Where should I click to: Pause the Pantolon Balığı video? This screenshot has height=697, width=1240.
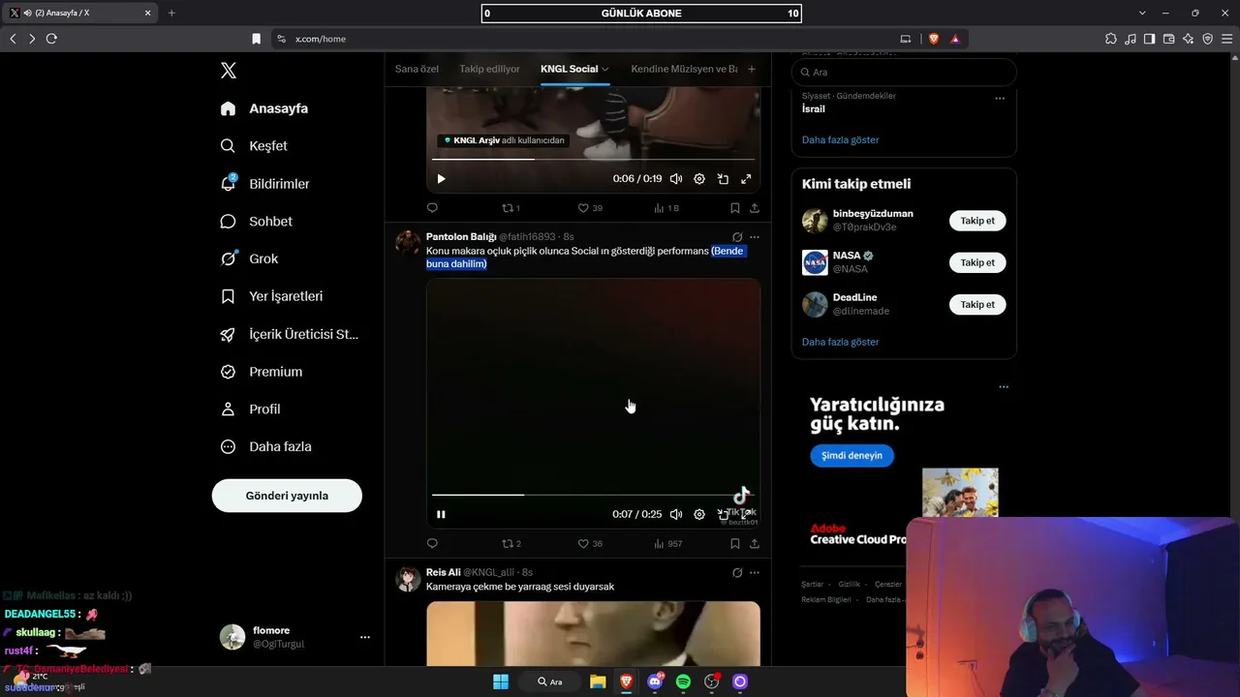tap(441, 515)
